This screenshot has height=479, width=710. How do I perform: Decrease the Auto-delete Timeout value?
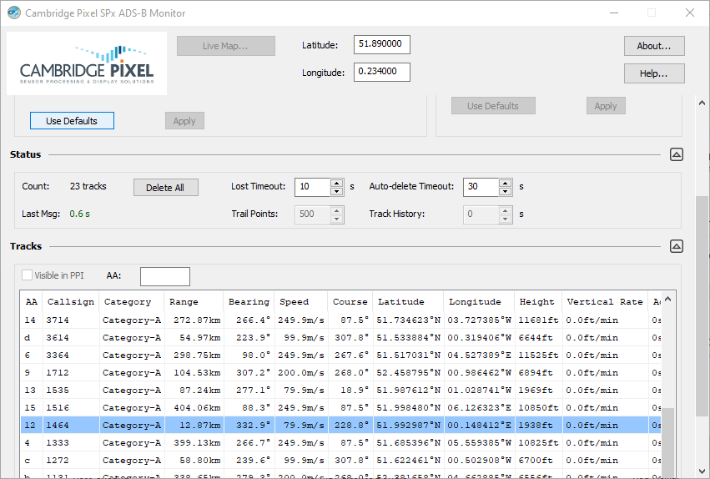[505, 191]
